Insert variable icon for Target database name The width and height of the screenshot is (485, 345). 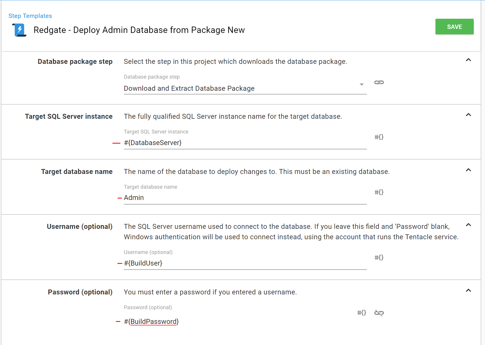pyautogui.click(x=379, y=192)
